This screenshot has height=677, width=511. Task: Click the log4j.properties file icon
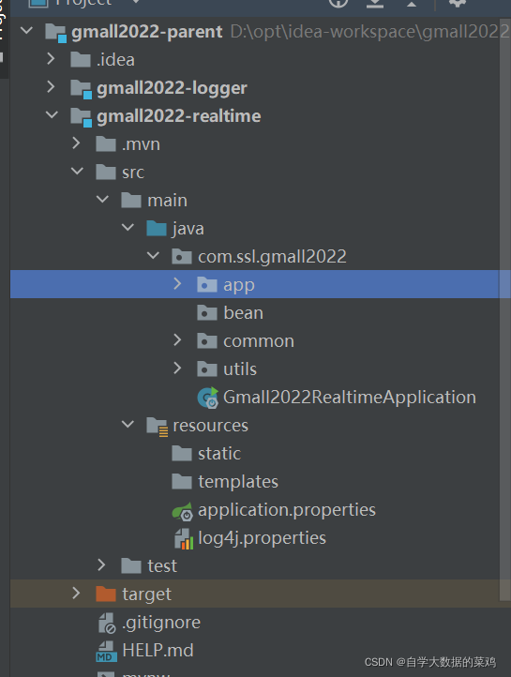pyautogui.click(x=184, y=539)
